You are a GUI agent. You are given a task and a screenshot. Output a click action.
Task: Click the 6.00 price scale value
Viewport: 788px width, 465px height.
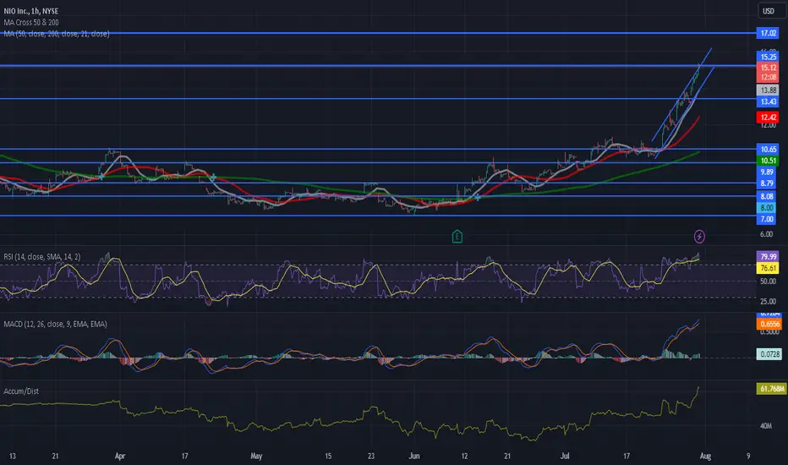pyautogui.click(x=766, y=234)
